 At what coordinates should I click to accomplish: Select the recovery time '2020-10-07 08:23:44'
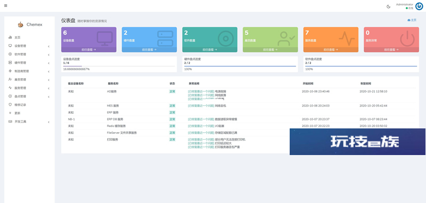point(373,119)
